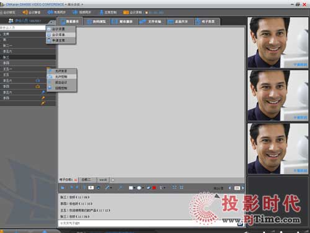Toggle the blue microphone icon in participant list
The image size is (310, 233).
(x=43, y=92)
